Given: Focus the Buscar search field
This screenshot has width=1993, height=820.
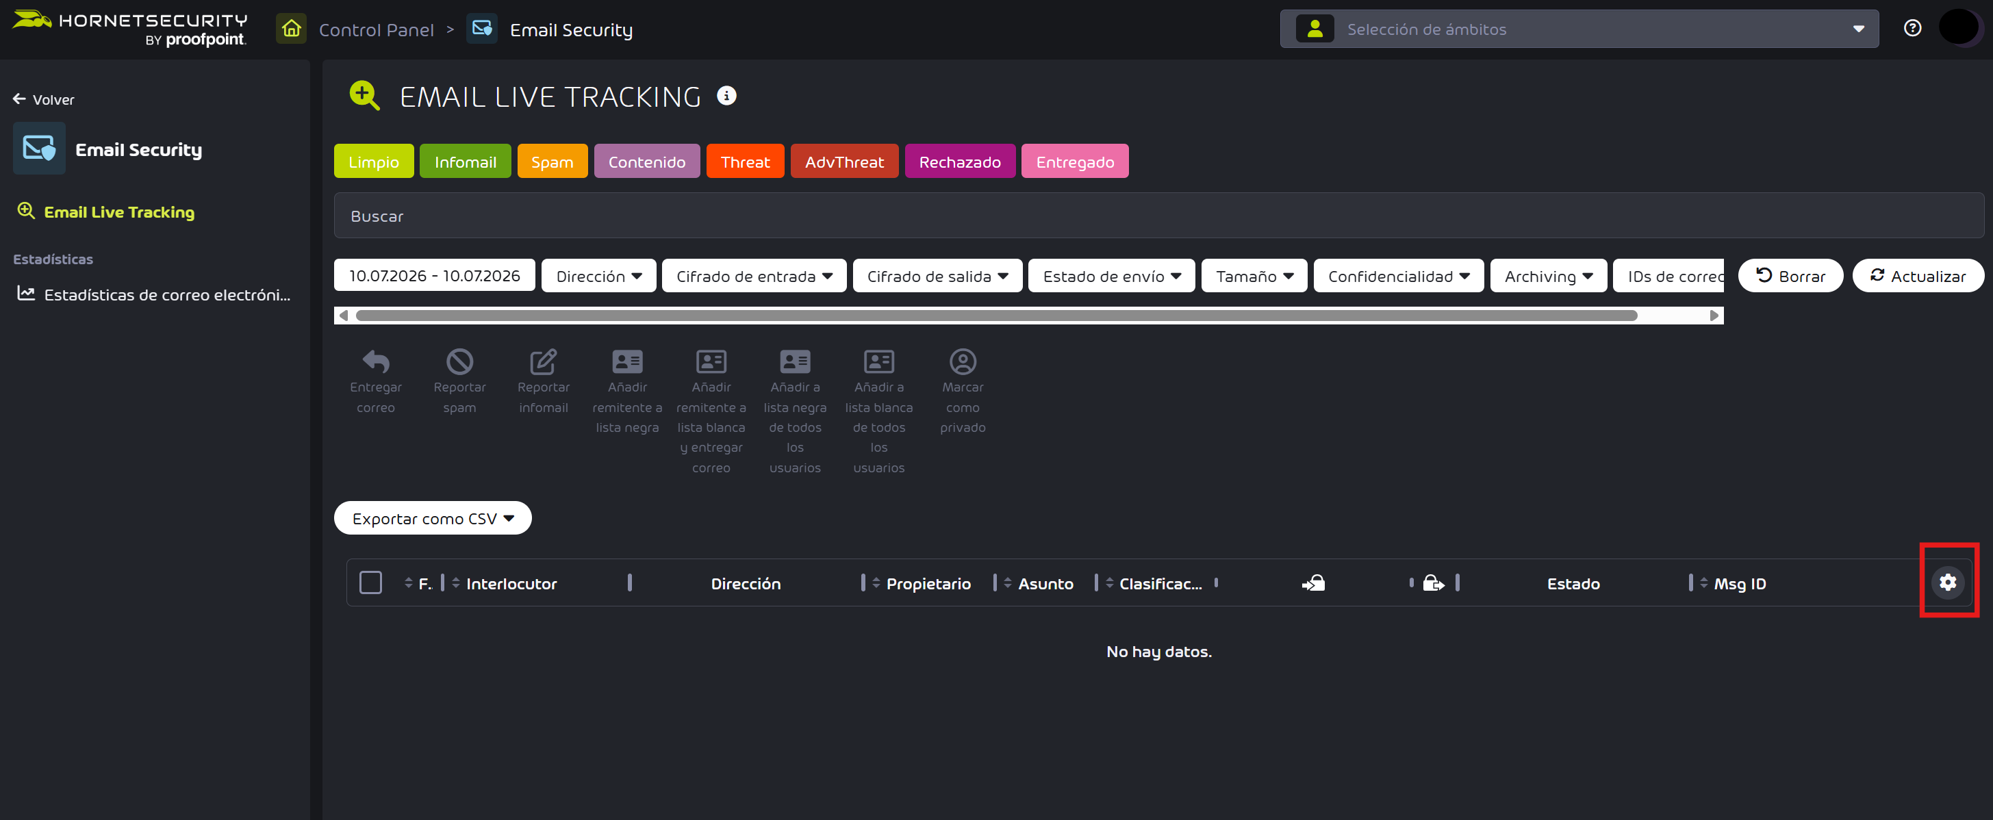Looking at the screenshot, I should click(x=1158, y=216).
